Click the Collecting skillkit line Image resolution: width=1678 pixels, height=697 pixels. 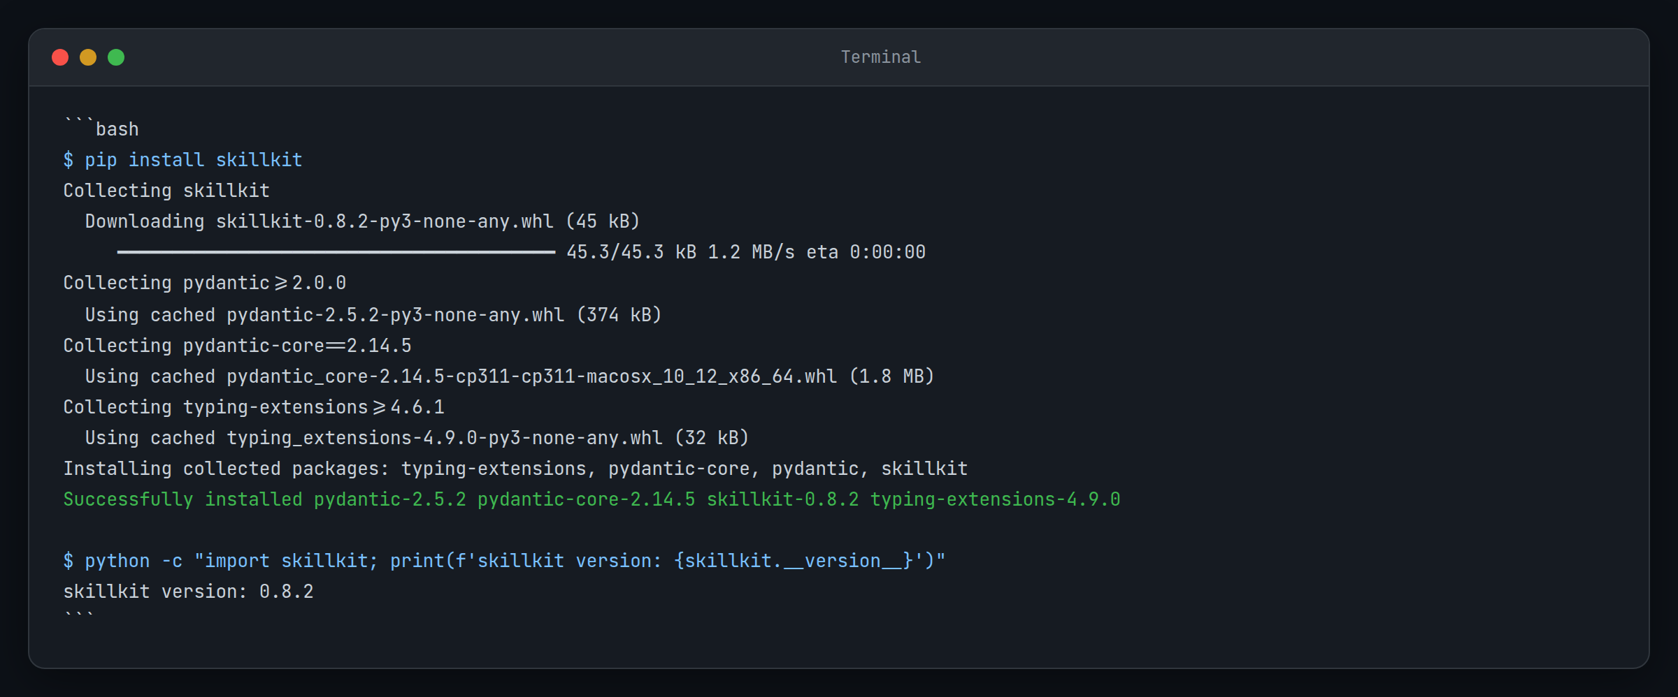point(166,190)
